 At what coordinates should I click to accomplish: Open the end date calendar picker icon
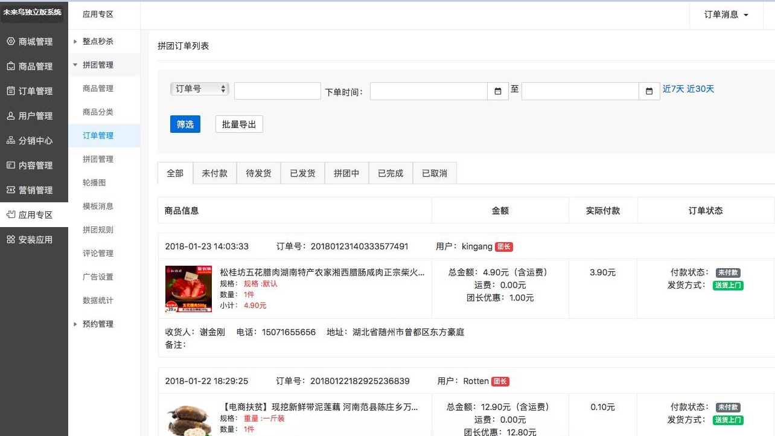[x=649, y=91]
